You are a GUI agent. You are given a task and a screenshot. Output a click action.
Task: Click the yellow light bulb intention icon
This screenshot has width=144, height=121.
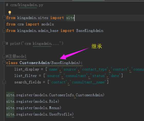pos(10,13)
